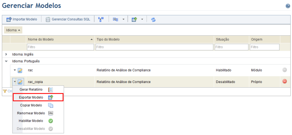This screenshot has height=135, width=292.
Task: Click the hierarchy diagram toolbar icon
Action: (x=101, y=19)
